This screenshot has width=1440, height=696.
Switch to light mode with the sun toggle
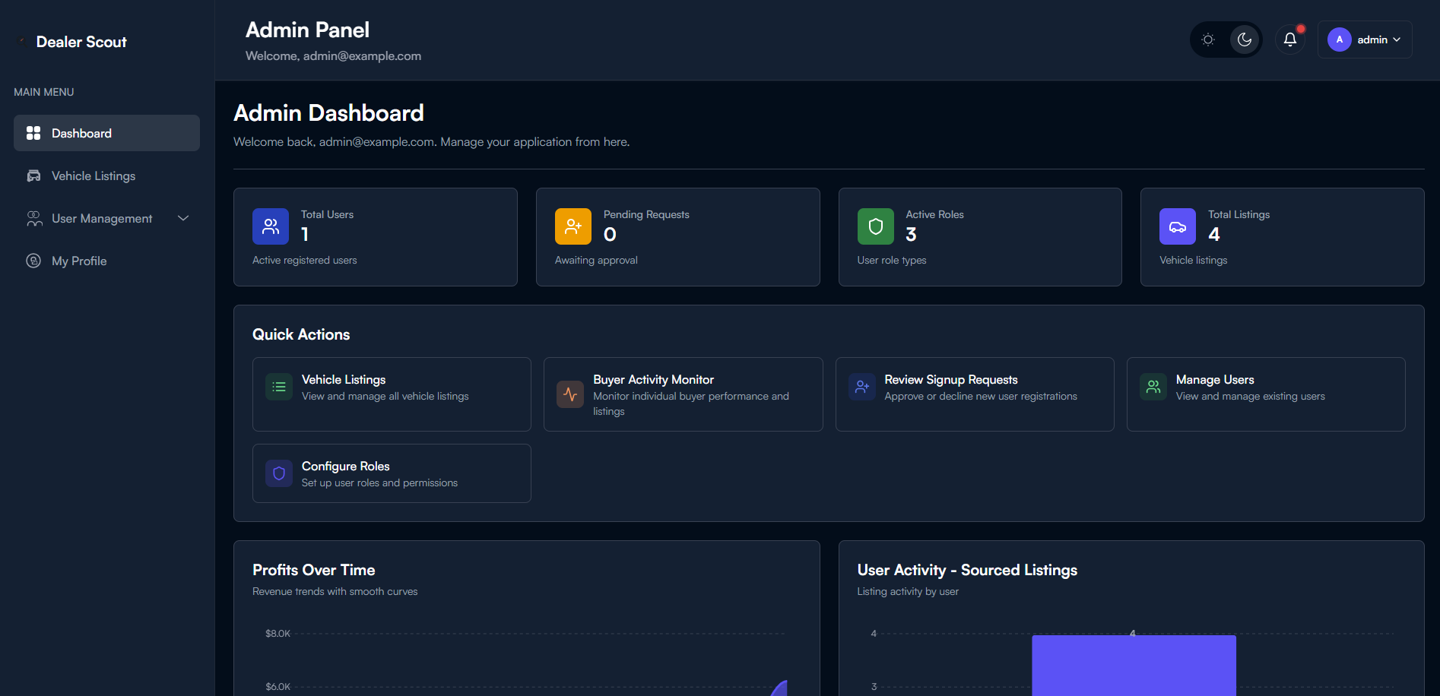coord(1208,39)
